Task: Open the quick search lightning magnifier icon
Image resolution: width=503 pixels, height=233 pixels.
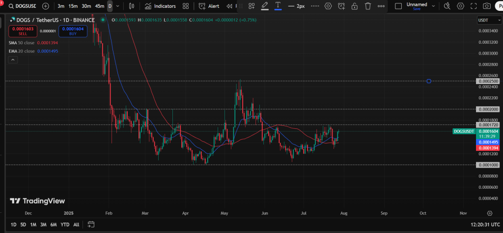Action: (x=447, y=6)
